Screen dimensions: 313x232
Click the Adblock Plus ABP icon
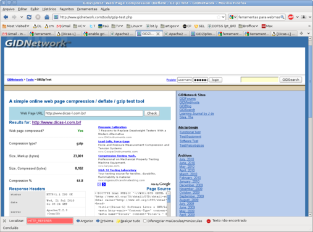pos(291,17)
